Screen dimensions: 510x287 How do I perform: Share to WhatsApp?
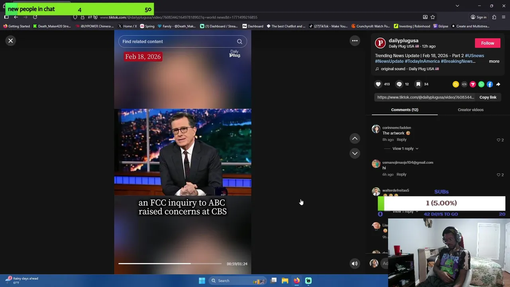[x=481, y=84]
